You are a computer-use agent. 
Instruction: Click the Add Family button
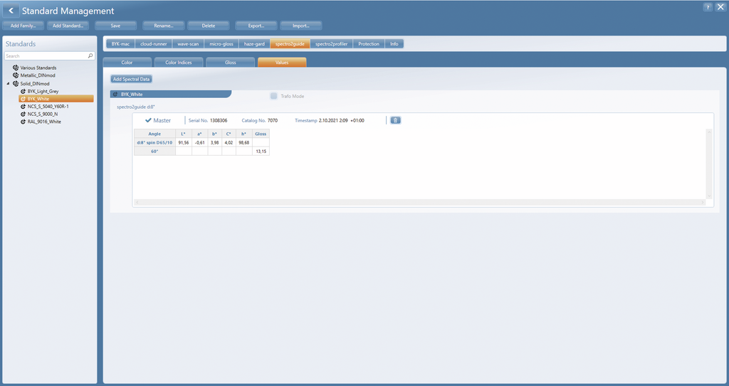[x=23, y=26]
